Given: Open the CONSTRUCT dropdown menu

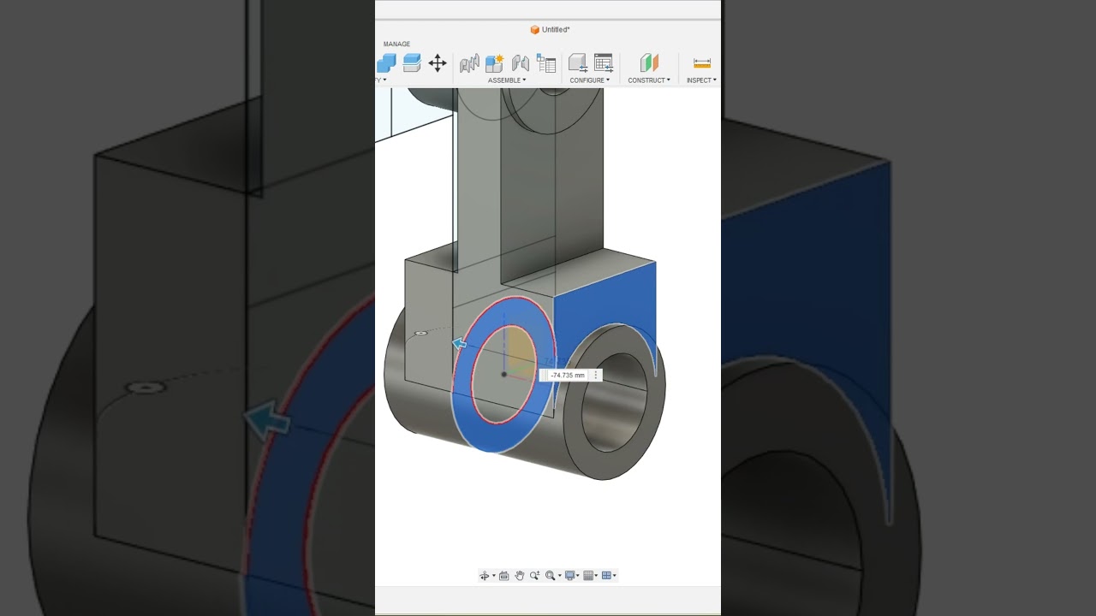Looking at the screenshot, I should [649, 80].
